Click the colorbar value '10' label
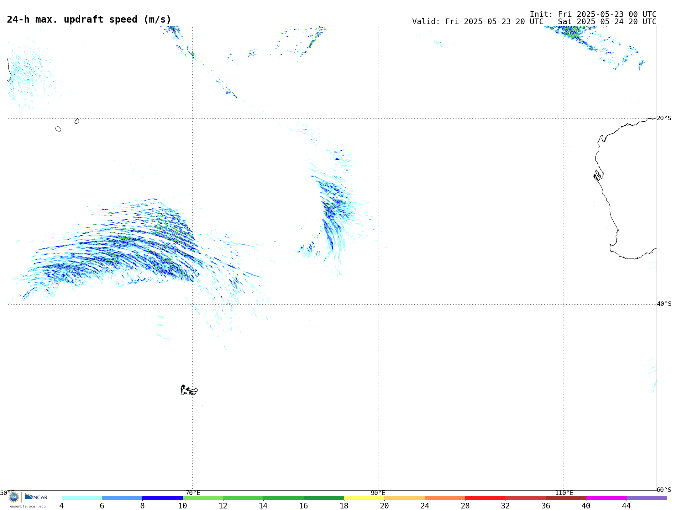 point(183,506)
